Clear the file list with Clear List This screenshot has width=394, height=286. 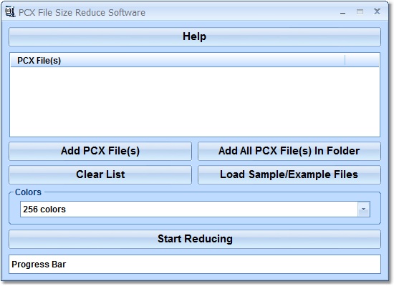100,174
